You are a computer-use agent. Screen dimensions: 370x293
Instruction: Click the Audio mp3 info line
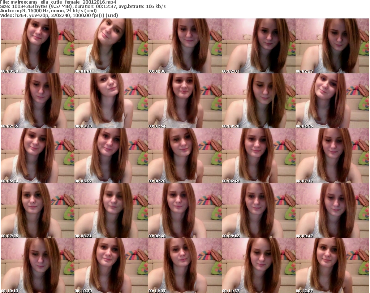pos(48,11)
